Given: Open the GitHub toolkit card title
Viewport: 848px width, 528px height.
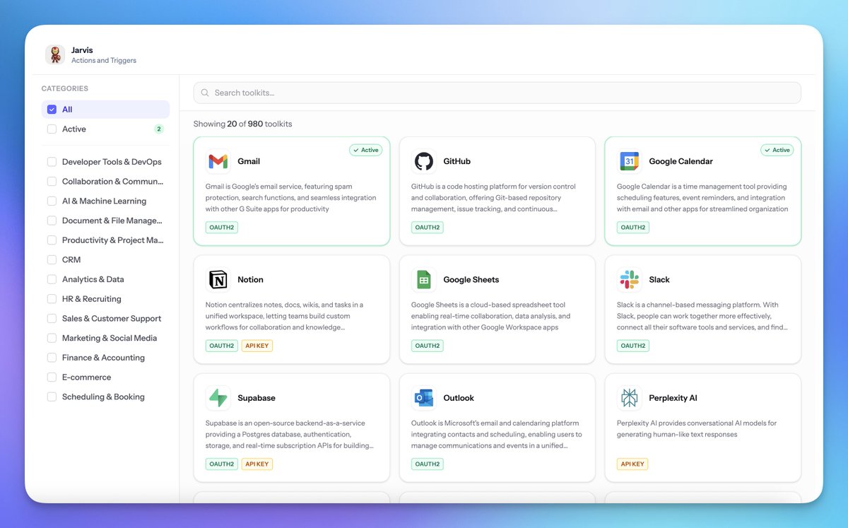Looking at the screenshot, I should [457, 162].
